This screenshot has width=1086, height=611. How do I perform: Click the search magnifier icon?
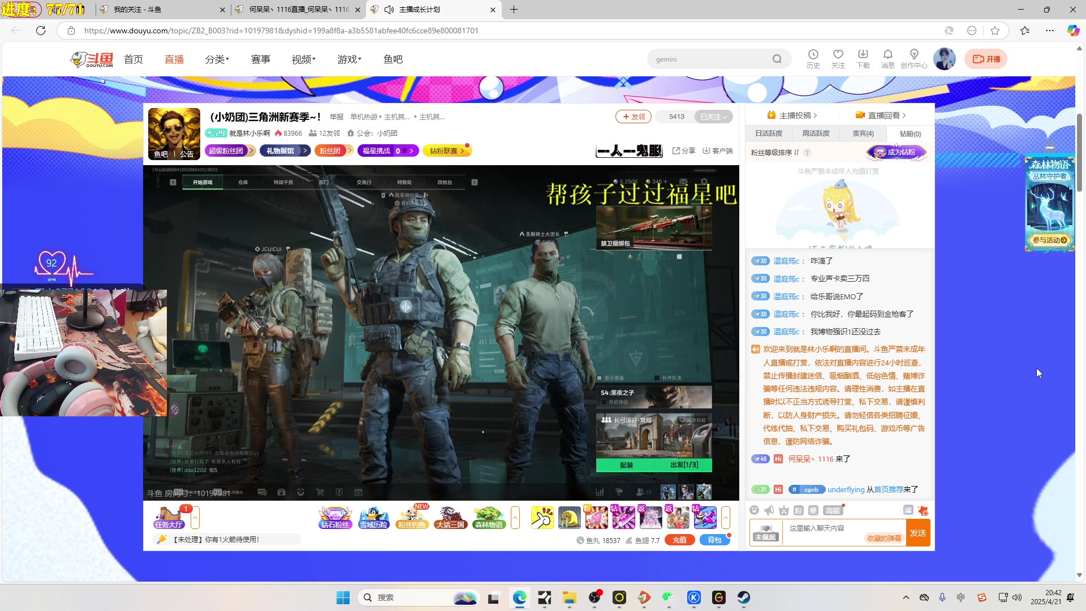pos(777,59)
